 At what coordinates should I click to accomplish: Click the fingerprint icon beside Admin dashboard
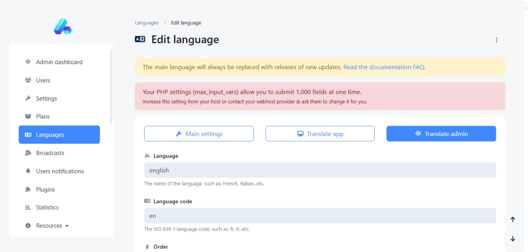coord(28,62)
